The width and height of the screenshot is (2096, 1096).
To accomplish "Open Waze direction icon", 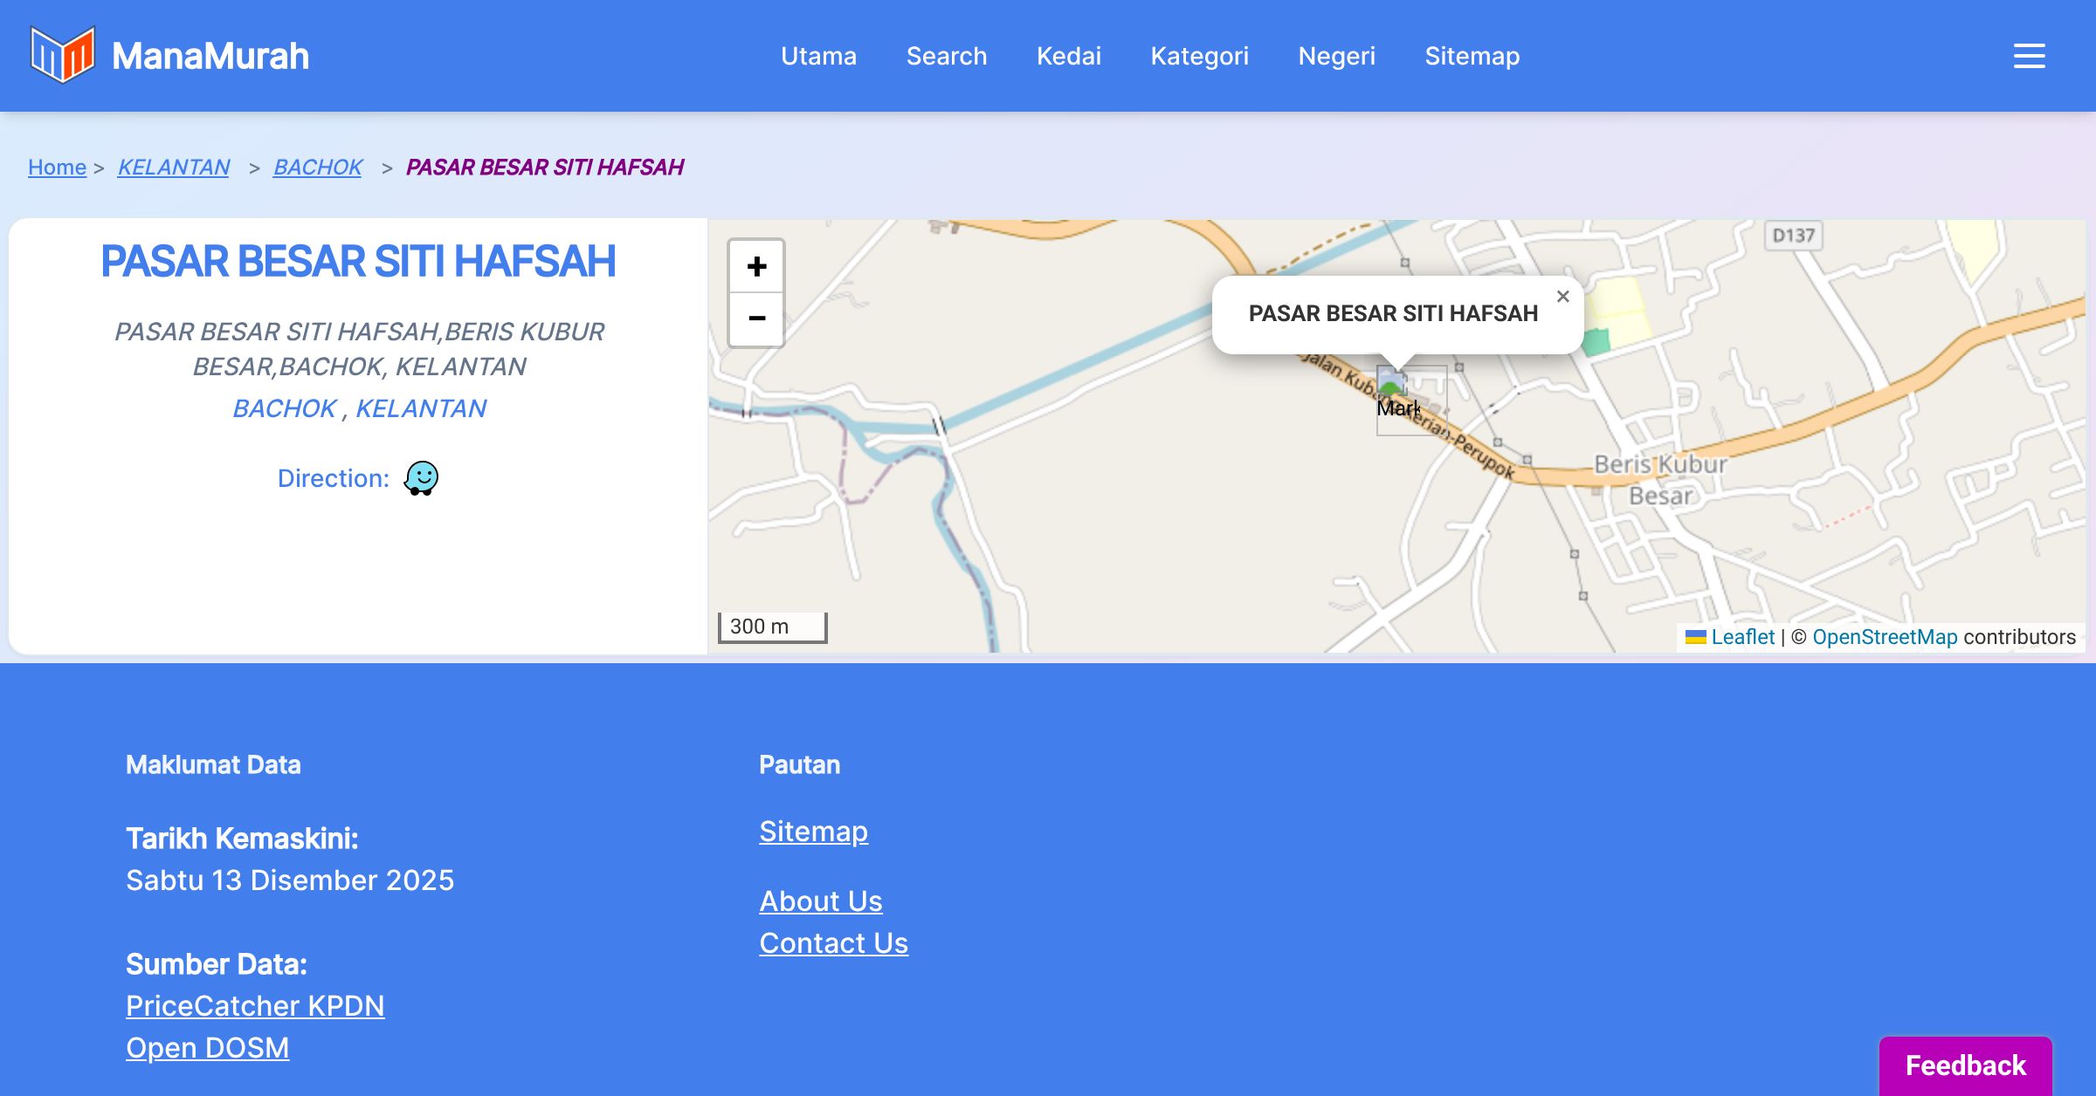I will (x=421, y=478).
